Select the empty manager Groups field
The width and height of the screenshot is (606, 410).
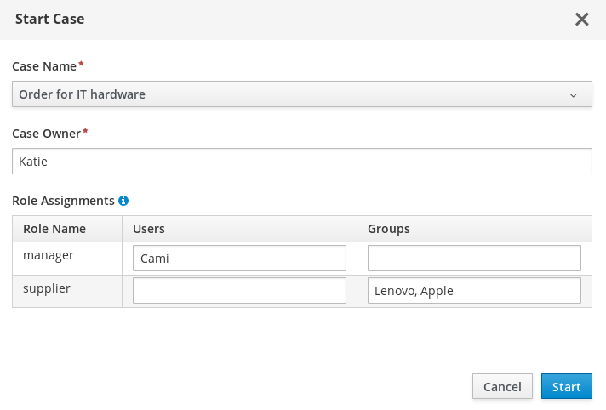coord(474,258)
